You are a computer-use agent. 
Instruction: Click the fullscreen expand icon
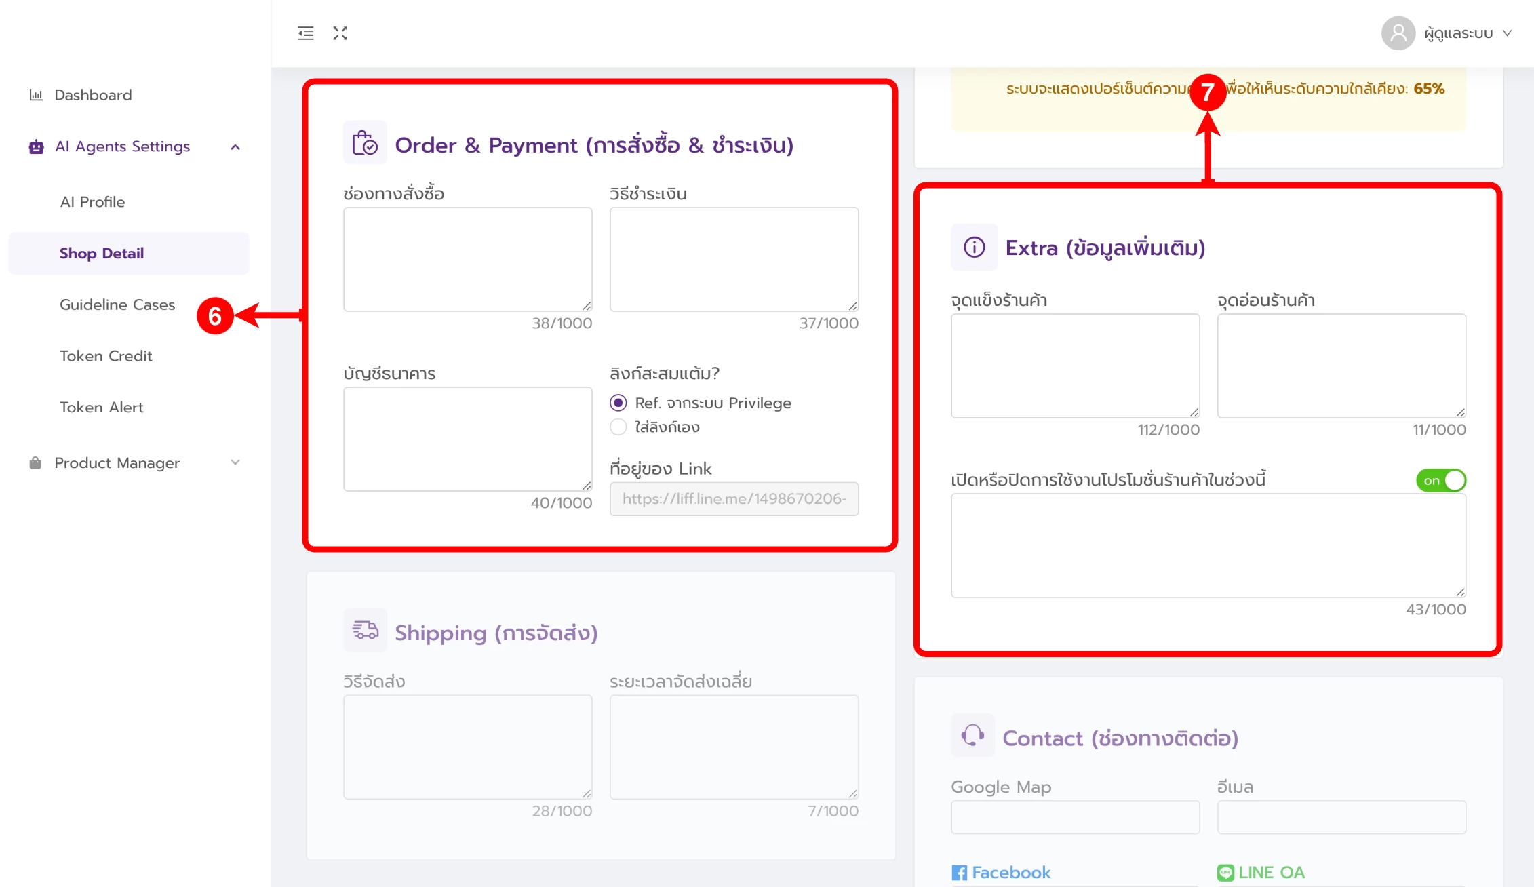click(x=340, y=33)
